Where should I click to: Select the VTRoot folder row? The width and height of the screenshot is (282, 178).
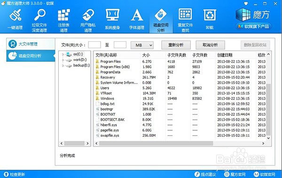coord(180,93)
